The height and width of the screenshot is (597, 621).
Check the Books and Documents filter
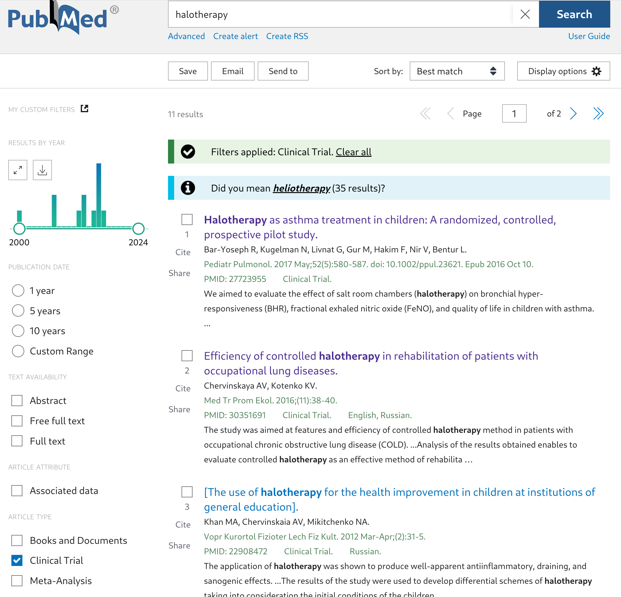click(x=17, y=540)
